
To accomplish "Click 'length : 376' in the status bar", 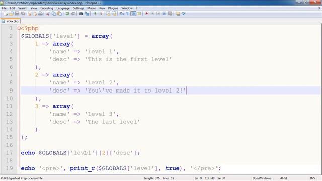I will [x=152, y=178].
